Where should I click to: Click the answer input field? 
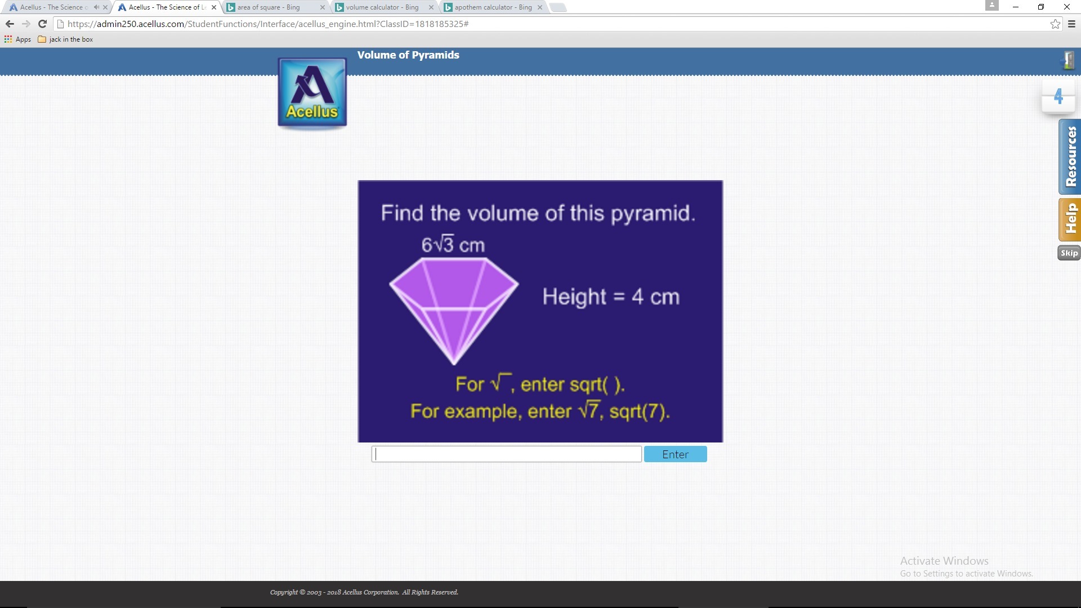click(506, 454)
